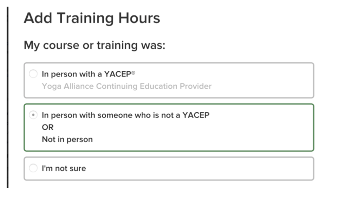Image resolution: width=357 pixels, height=200 pixels.
Task: Click the "OR" text in the second option
Action: coord(48,127)
